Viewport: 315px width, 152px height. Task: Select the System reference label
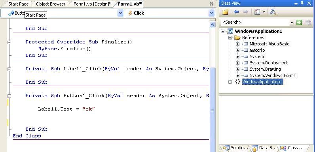[x=256, y=56]
